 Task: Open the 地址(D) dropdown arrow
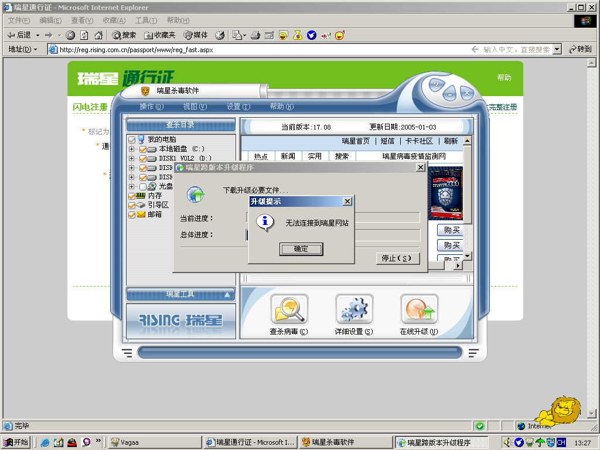tap(35, 49)
